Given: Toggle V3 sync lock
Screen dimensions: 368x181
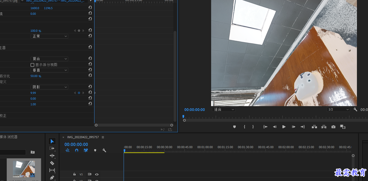Looking at the screenshot, I should point(90,174).
